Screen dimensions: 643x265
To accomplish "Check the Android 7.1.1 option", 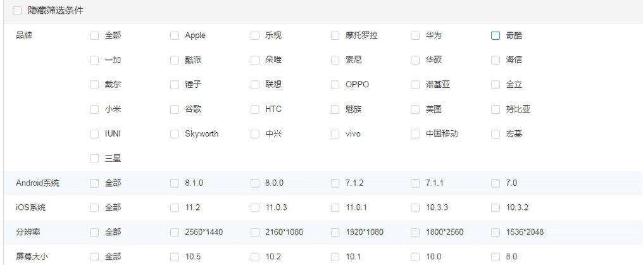I will click(415, 183).
